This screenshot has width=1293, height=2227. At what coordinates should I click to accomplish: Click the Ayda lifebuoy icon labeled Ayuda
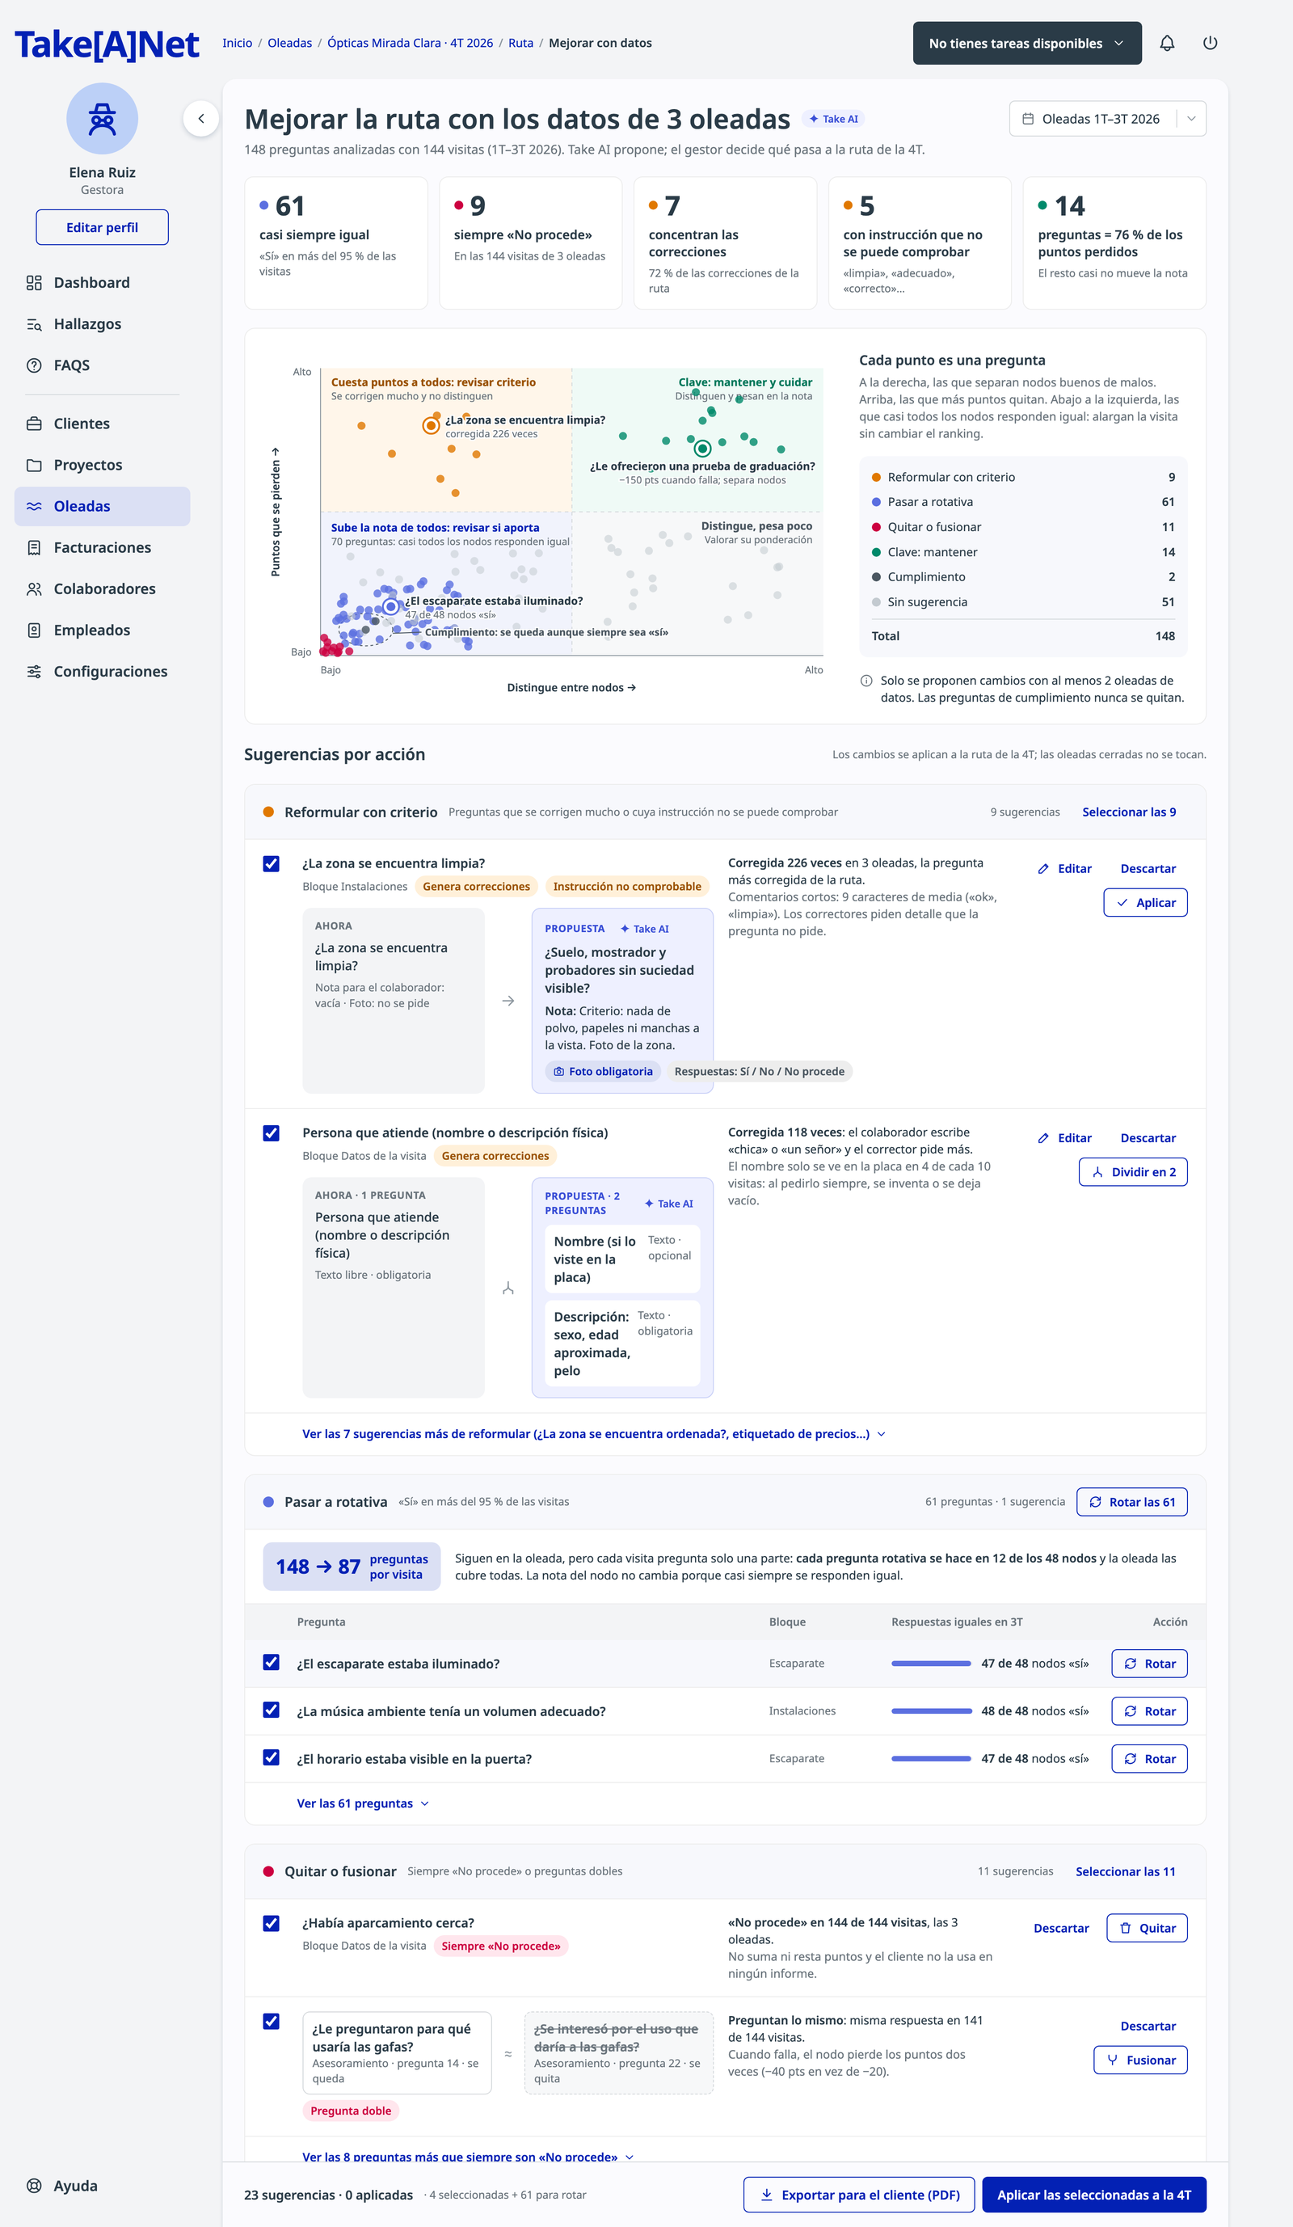(35, 2185)
